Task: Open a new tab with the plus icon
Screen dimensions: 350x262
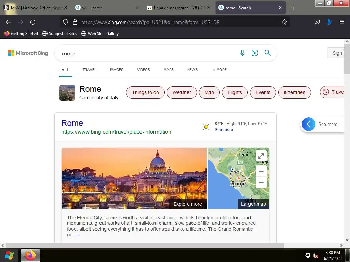Action: coord(293,8)
